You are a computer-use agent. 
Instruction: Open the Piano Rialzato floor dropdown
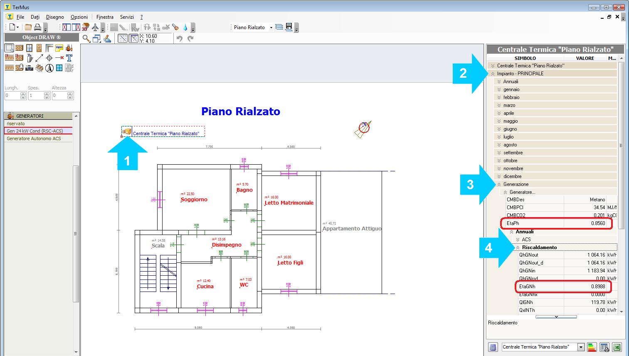pyautogui.click(x=271, y=27)
